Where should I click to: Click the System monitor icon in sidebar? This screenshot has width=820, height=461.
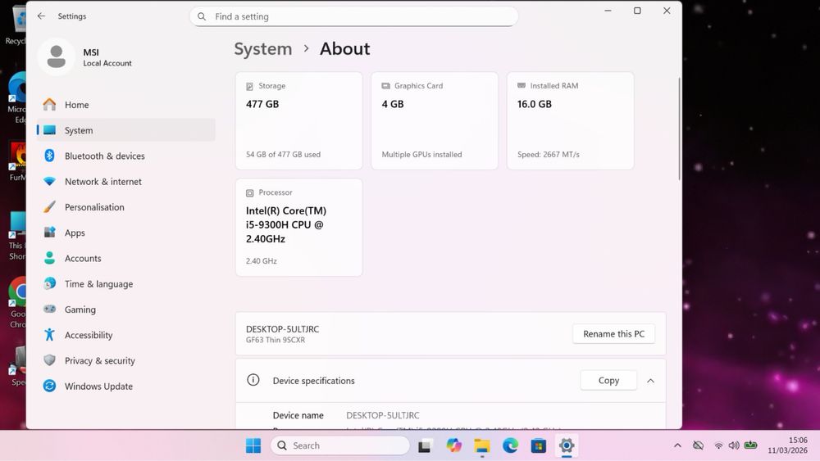[50, 130]
